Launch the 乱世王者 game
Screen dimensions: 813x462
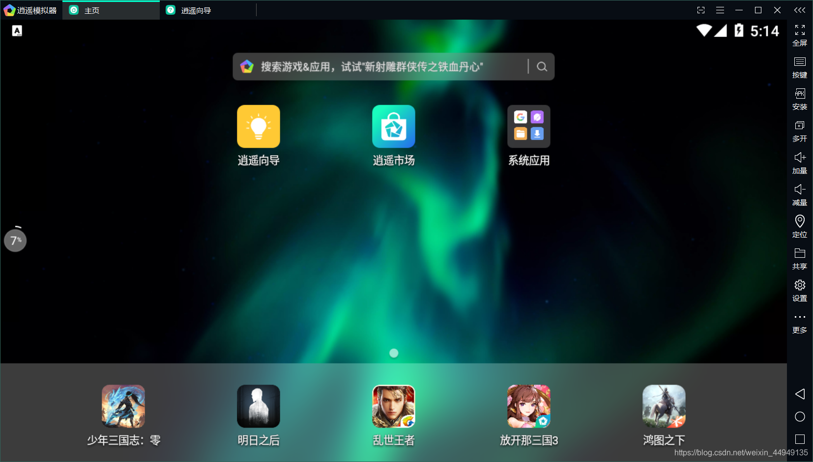coord(394,407)
